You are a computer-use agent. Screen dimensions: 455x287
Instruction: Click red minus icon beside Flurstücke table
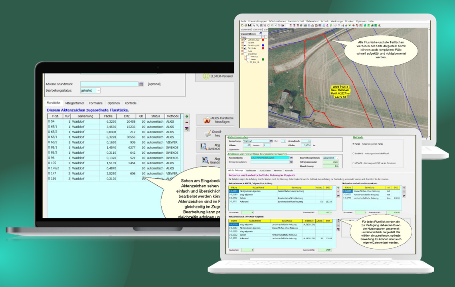186,122
